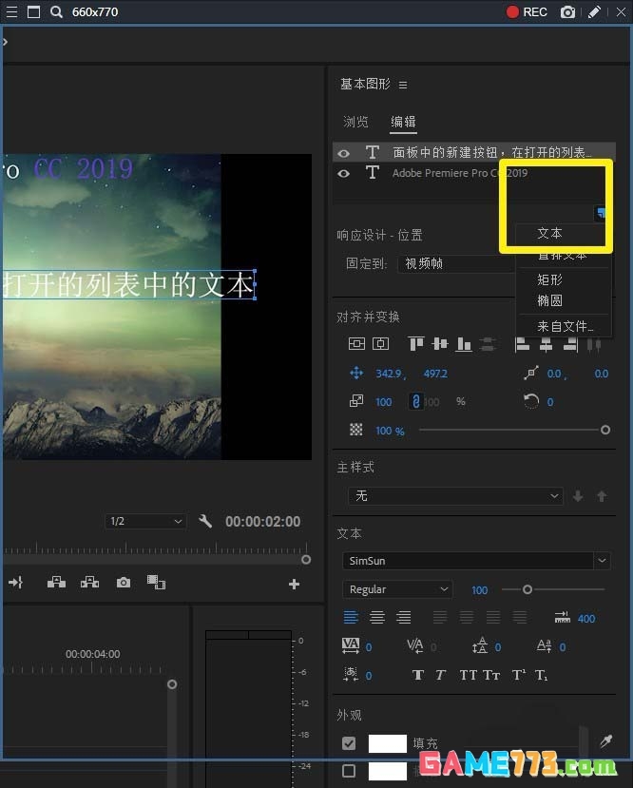Open the wrench settings in the monitor
Screen dimensions: 633x788
point(205,521)
